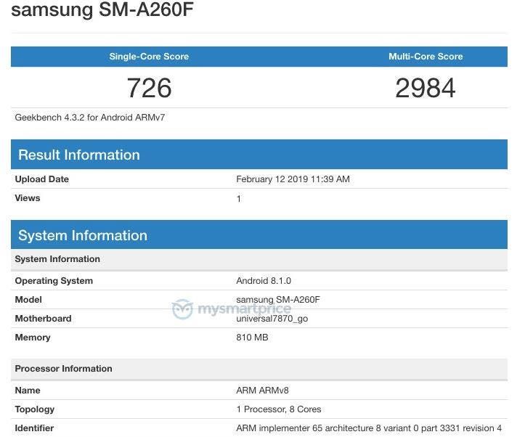Screen dimensions: 525x437
Task: Click the Views count value '1'
Action: (x=239, y=199)
